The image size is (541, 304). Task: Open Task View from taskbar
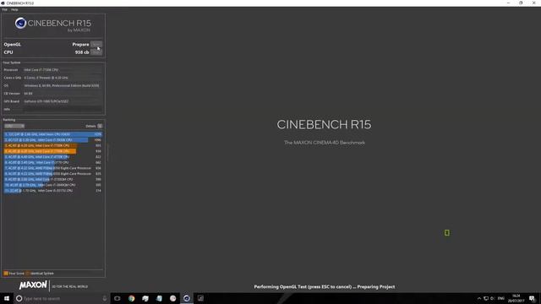[x=117, y=298]
